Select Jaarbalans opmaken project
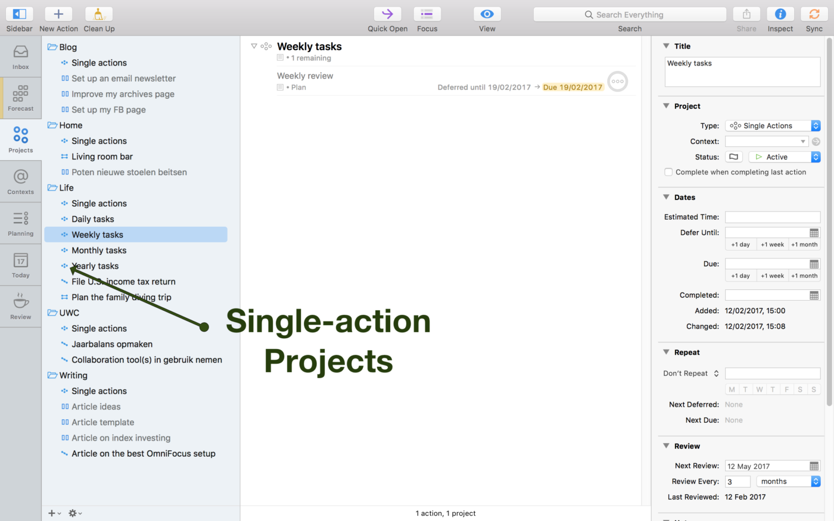This screenshot has height=521, width=834. point(112,344)
